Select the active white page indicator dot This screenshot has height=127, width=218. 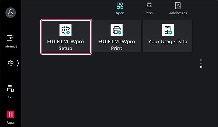201,67
